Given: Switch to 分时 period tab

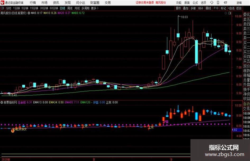Looking at the screenshot, I should click(8, 8).
